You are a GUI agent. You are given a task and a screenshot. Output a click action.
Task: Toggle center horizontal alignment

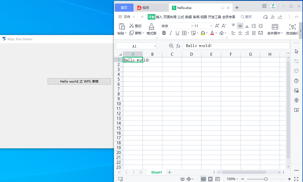coord(240,33)
